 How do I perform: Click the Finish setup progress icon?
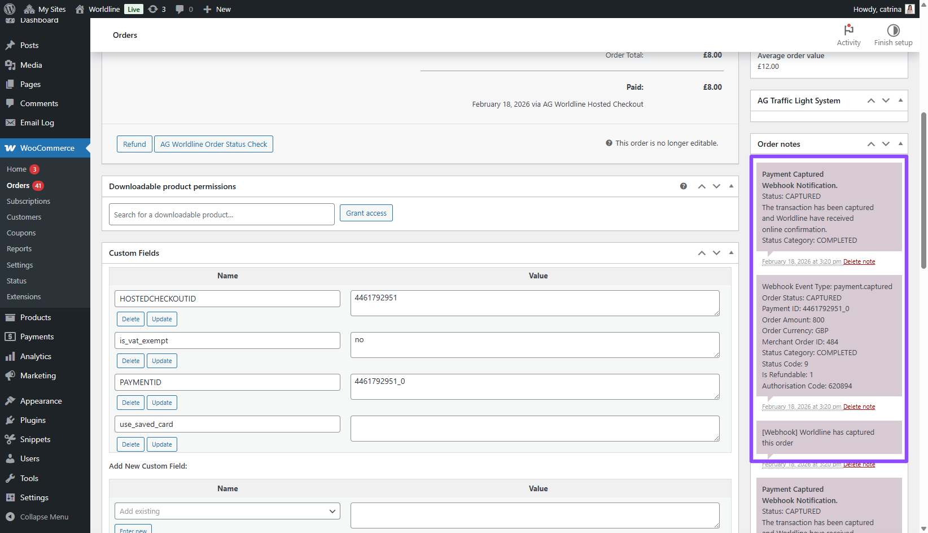(x=893, y=30)
